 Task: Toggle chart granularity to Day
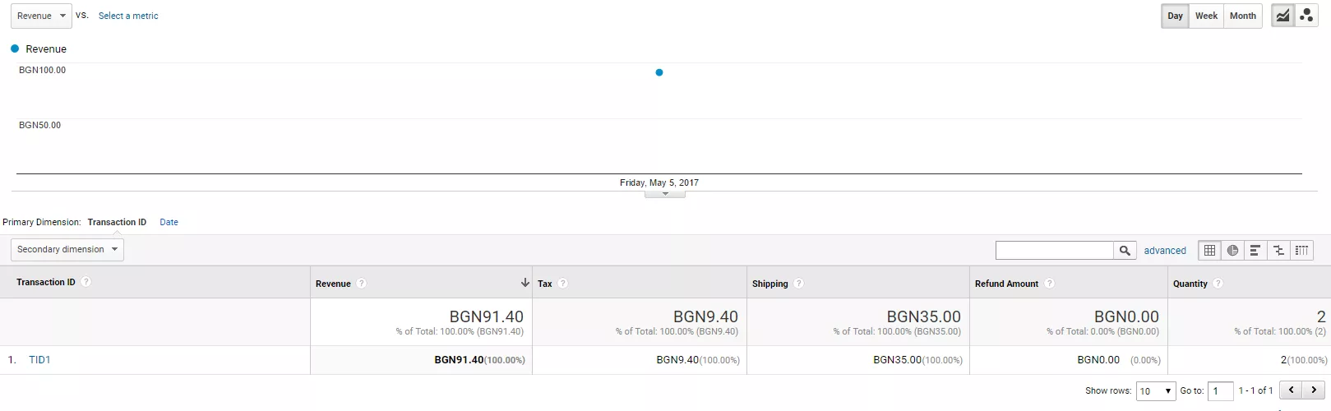tap(1175, 16)
